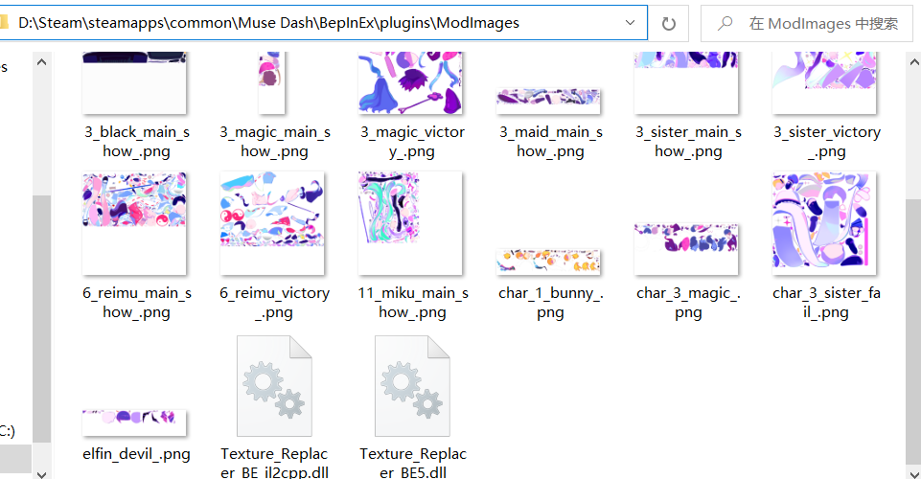Click the Texture_Replacer_BE_il2cpp.dll file name
The height and width of the screenshot is (479, 921).
[x=275, y=462]
